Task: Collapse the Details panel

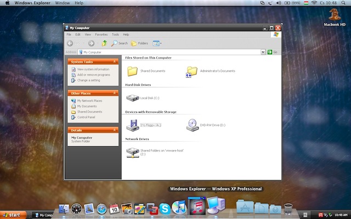Action: 115,130
